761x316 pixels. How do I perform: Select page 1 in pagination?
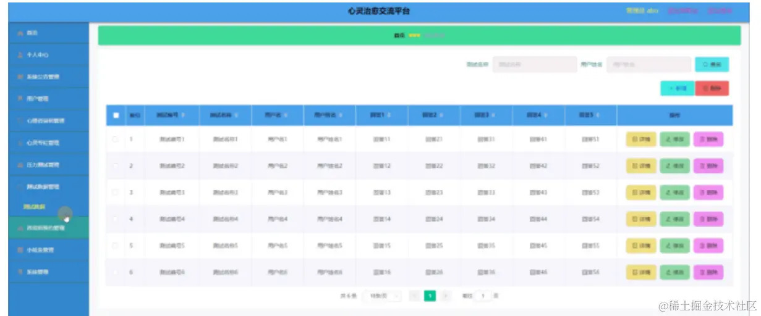pos(430,296)
